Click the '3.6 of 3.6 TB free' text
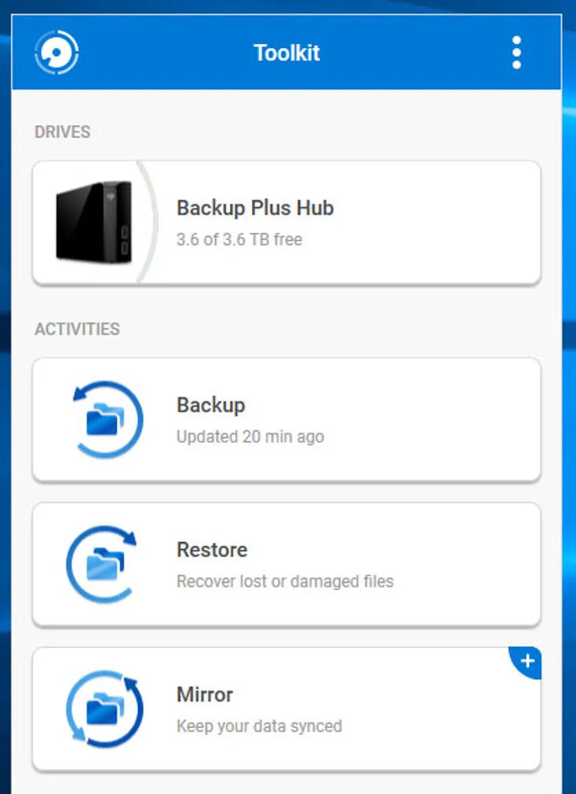Screen dimensions: 576x794 point(239,239)
